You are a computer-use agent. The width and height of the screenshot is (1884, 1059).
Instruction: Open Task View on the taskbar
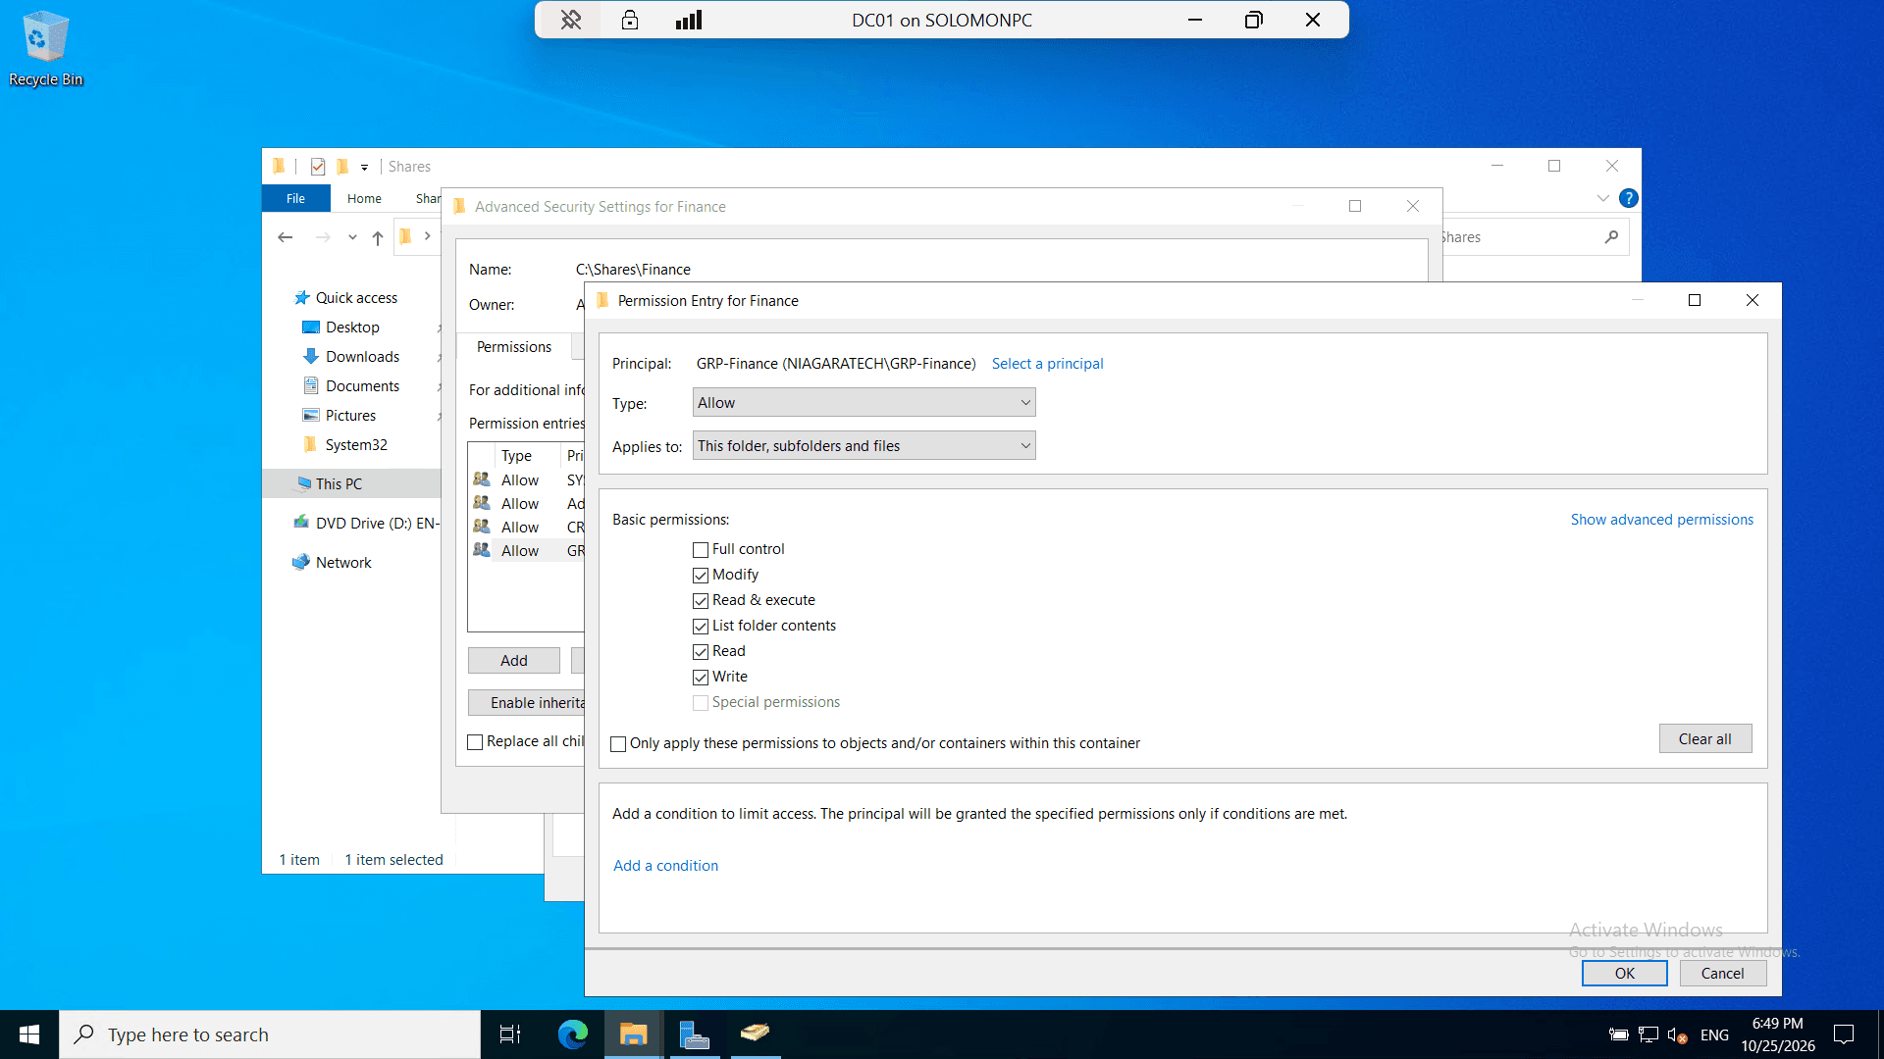[510, 1034]
